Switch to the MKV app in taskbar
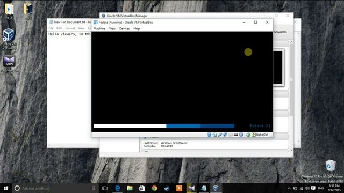 (191, 188)
